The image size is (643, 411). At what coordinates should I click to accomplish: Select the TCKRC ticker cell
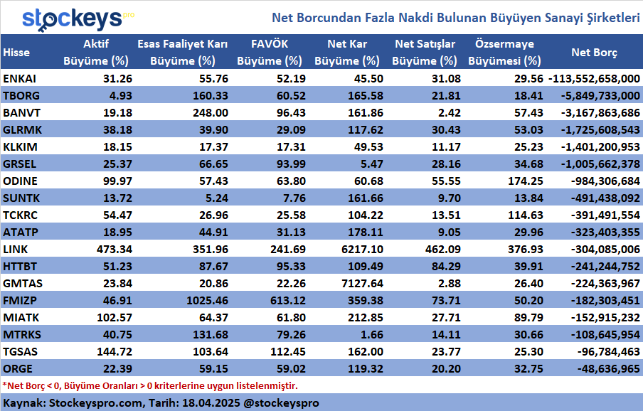20,215
